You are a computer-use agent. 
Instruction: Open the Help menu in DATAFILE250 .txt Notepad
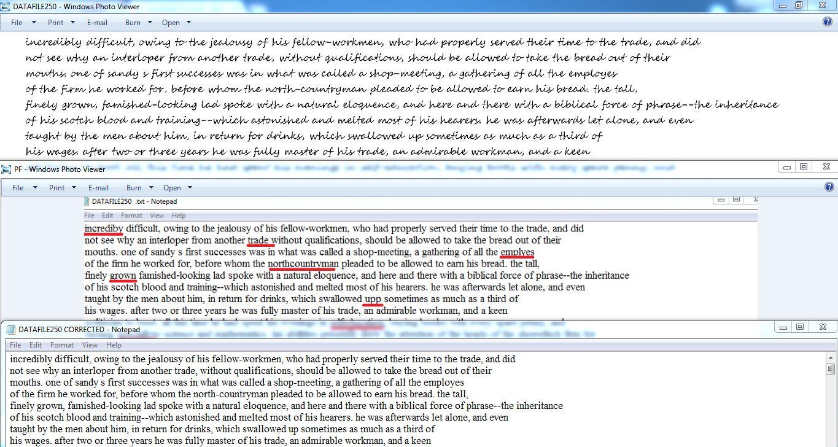tap(178, 215)
